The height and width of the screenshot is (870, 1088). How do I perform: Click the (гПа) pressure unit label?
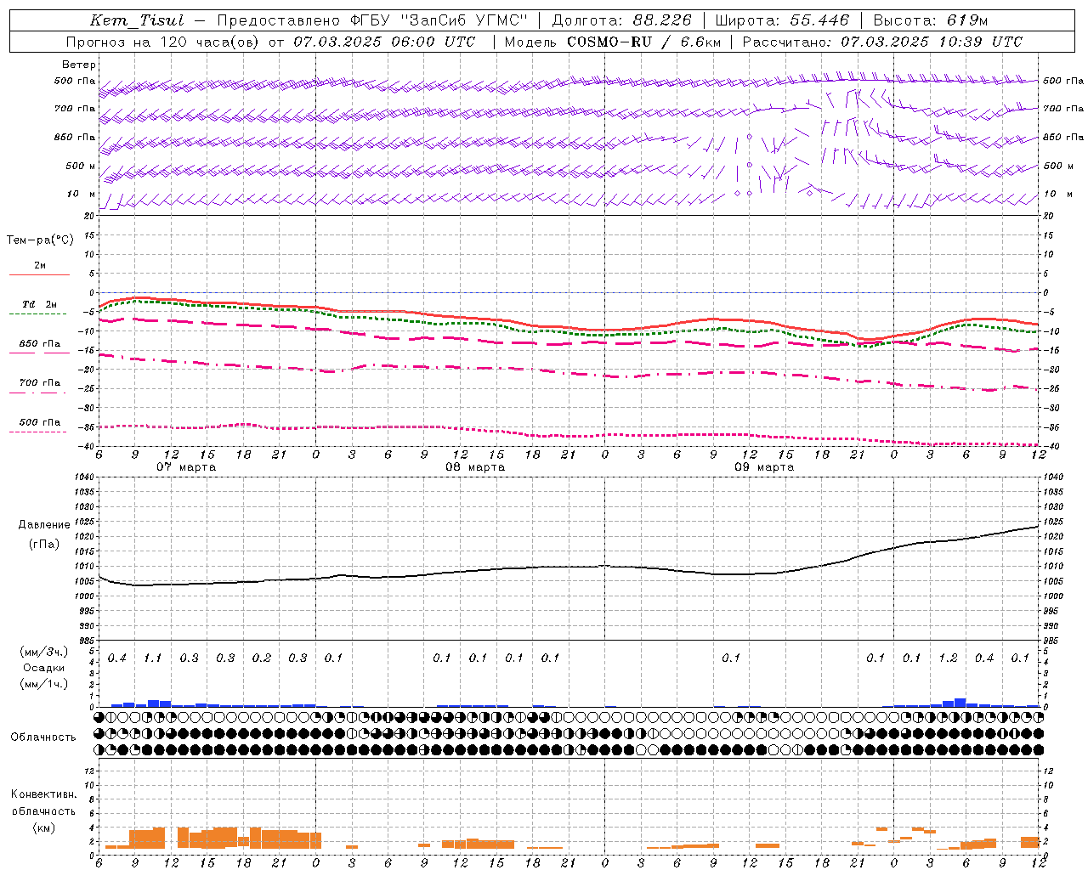pos(44,545)
